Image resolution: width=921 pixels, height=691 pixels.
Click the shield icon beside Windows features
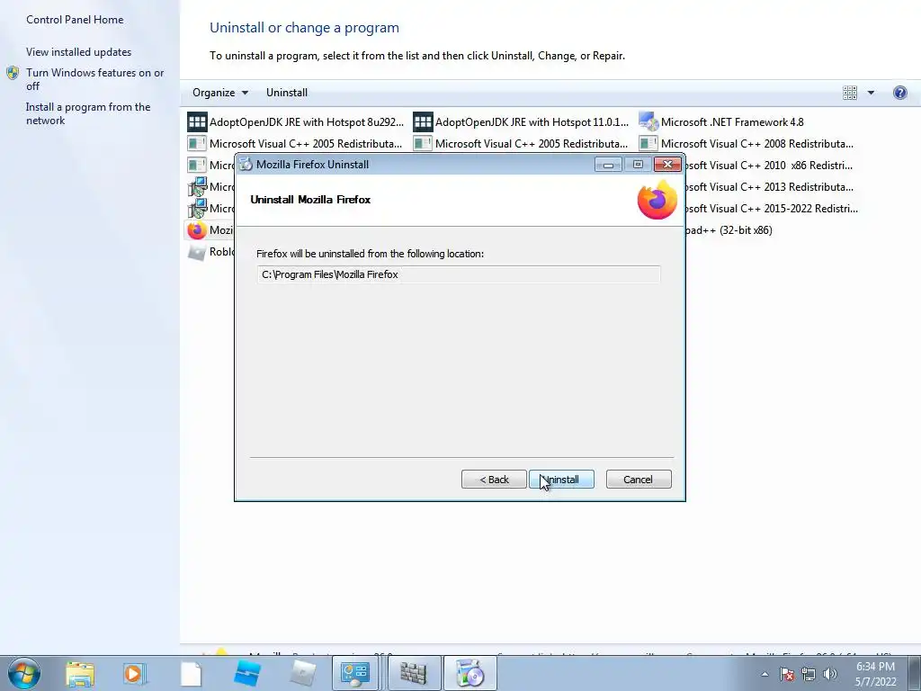13,73
